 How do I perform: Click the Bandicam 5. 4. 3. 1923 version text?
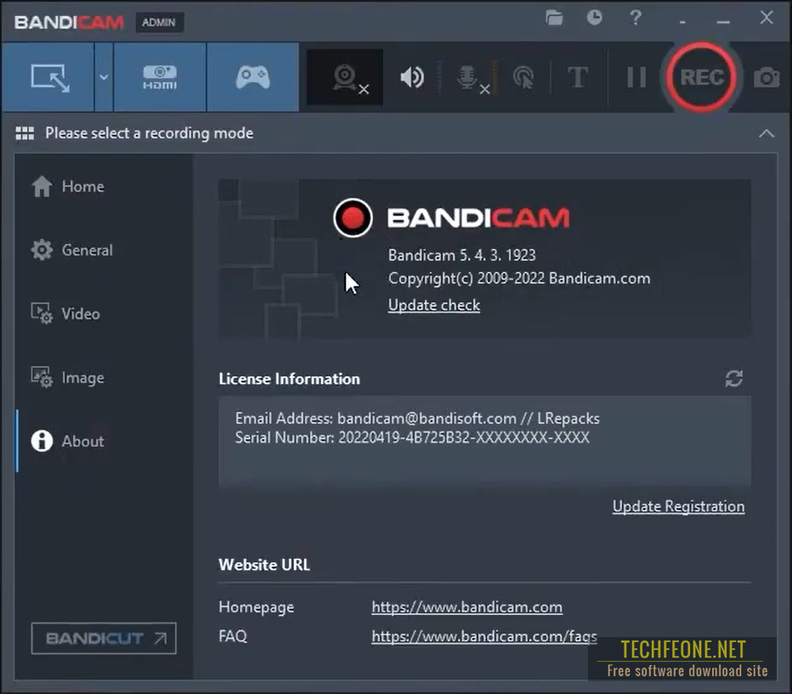(461, 255)
